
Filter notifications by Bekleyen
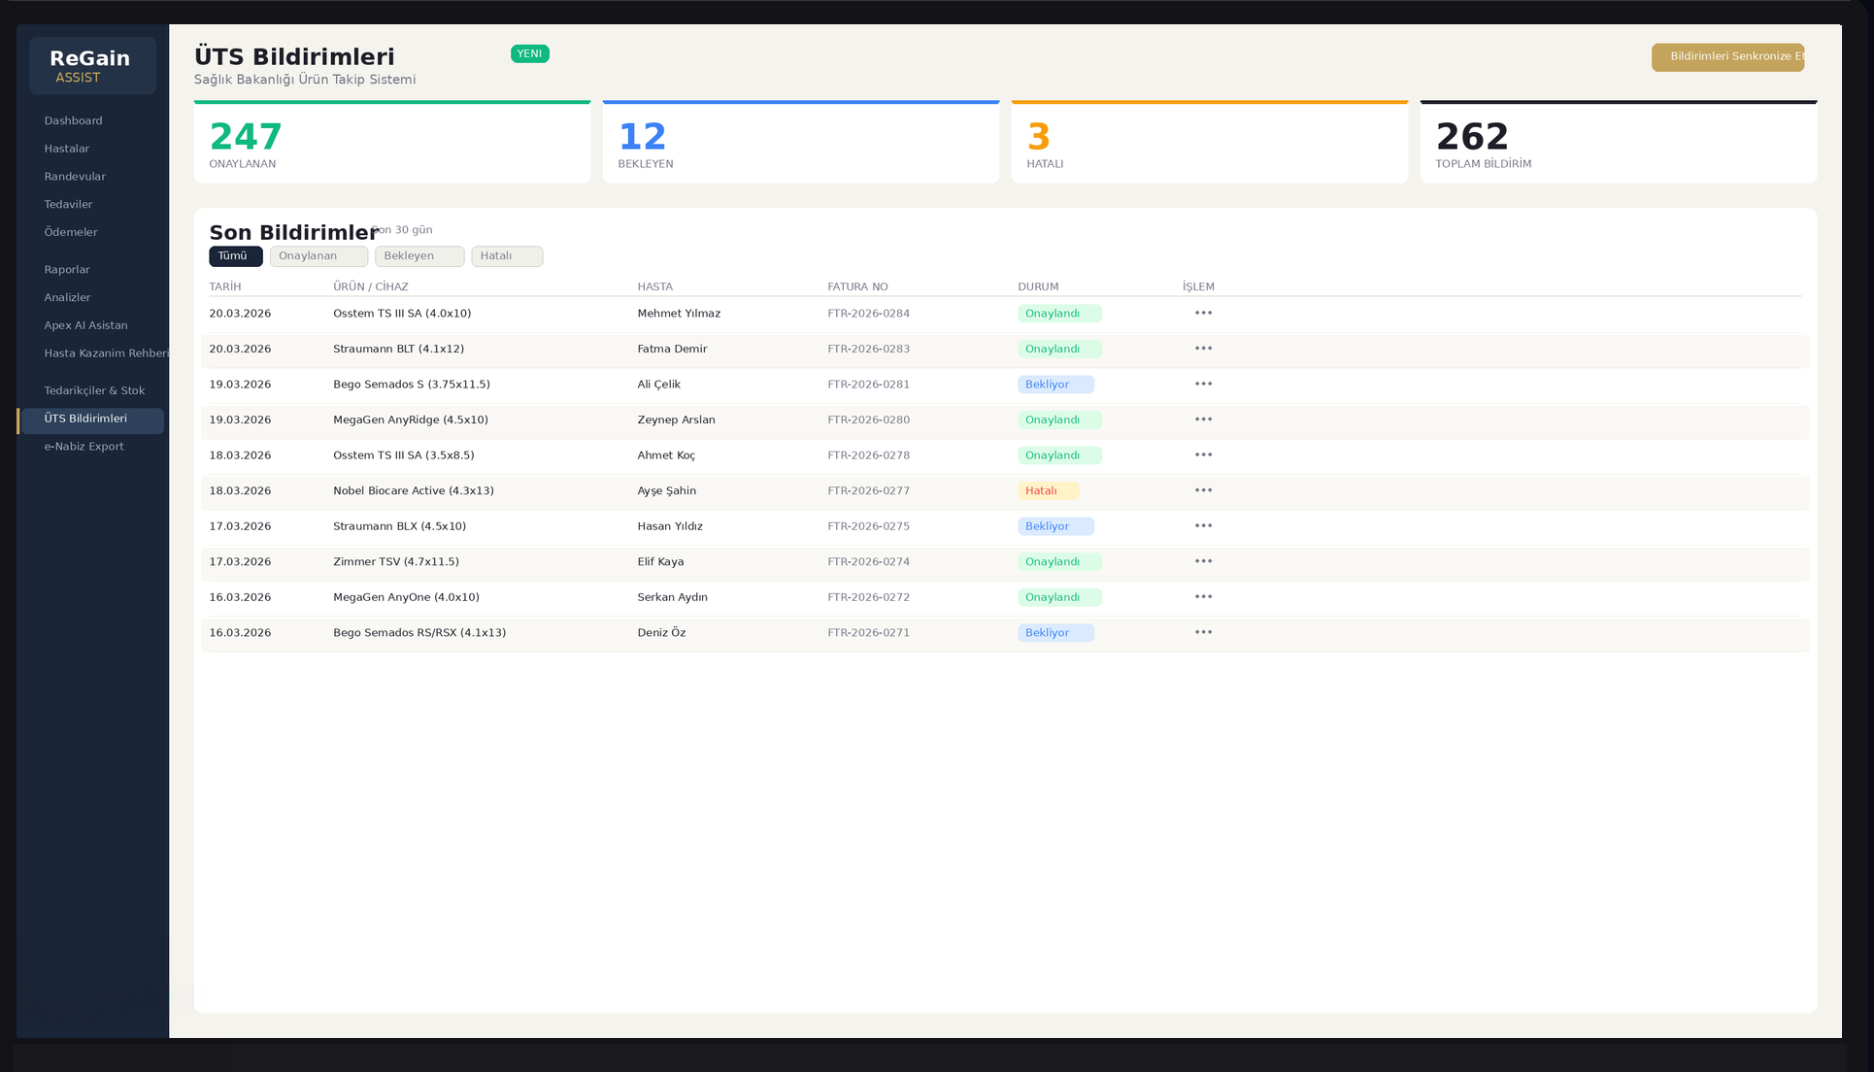419,256
